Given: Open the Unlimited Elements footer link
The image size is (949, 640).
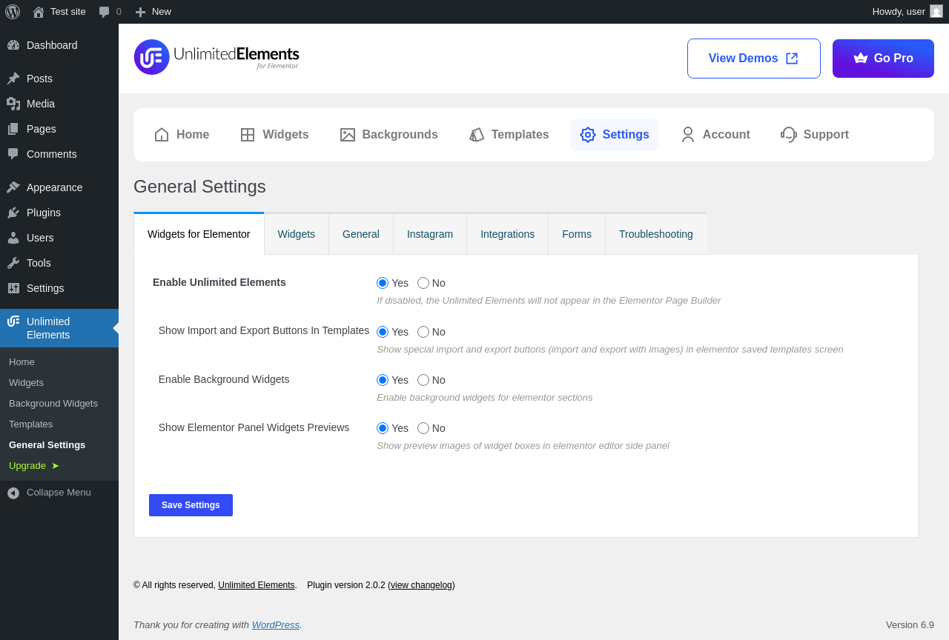Looking at the screenshot, I should coord(257,585).
